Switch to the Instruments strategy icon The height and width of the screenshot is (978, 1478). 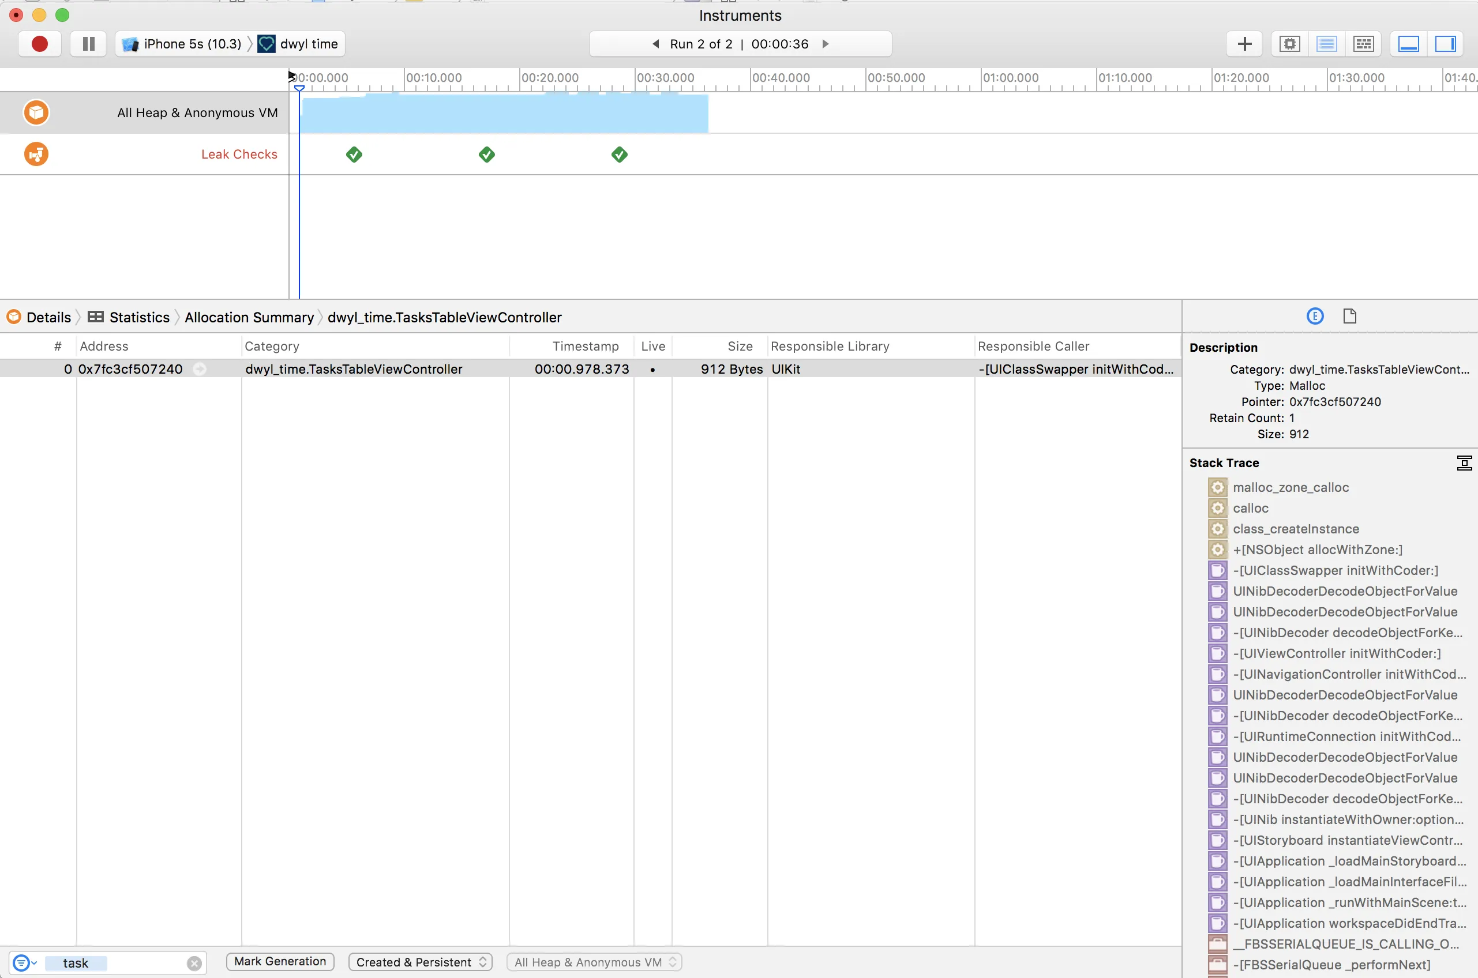coord(1326,44)
